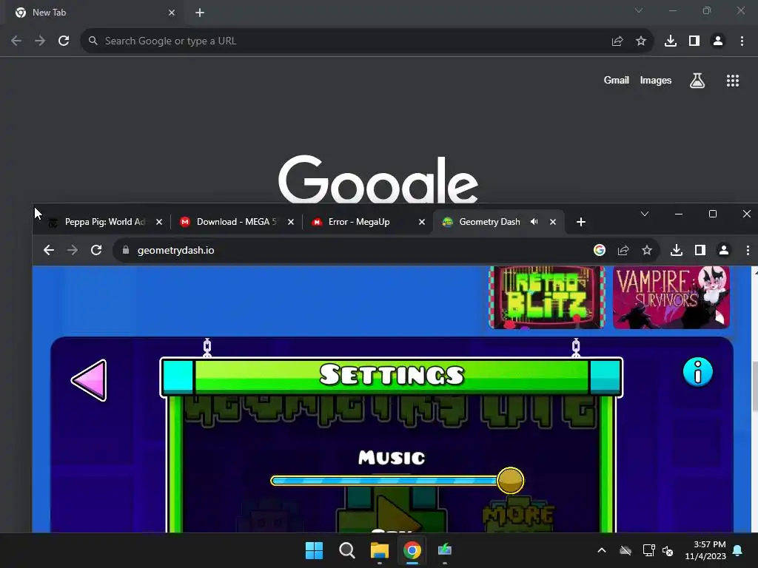Show hidden system tray icons
Screen dimensions: 758x568
(x=602, y=550)
